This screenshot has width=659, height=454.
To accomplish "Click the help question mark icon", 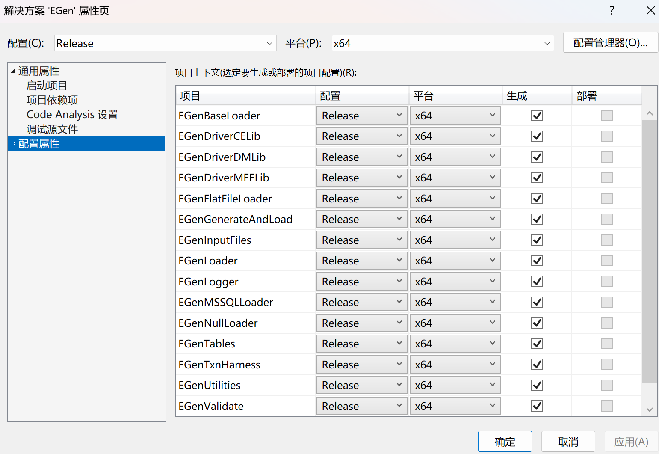I will tap(612, 10).
